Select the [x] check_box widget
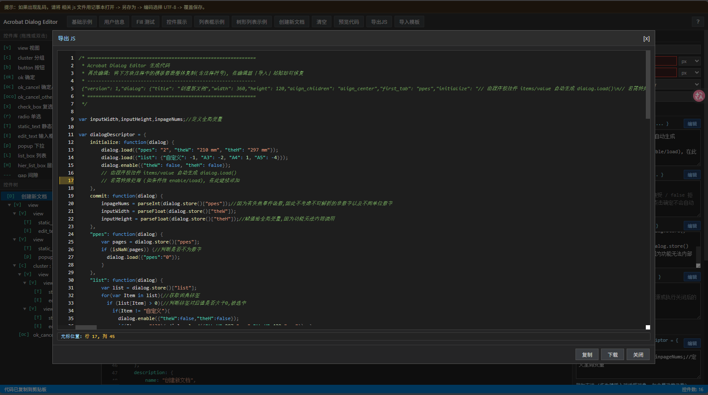708x395 pixels. (26, 107)
